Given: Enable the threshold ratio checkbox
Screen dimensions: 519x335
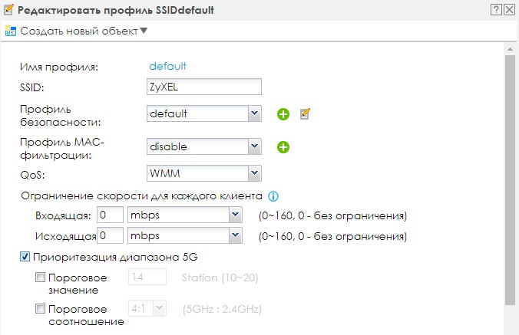Looking at the screenshot, I should (x=41, y=309).
